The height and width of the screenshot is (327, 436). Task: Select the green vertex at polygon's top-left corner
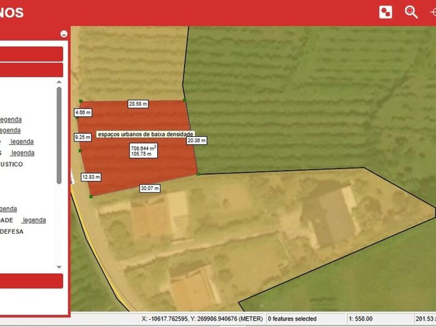(81, 101)
